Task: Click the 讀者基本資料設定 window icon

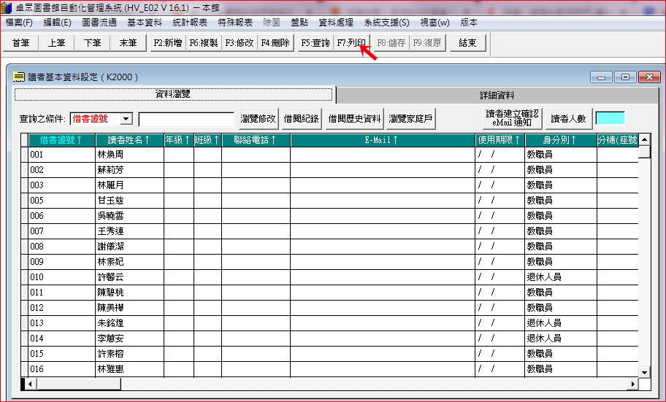Action: 19,77
